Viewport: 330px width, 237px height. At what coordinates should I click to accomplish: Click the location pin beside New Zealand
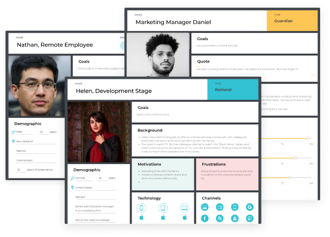click(13, 141)
